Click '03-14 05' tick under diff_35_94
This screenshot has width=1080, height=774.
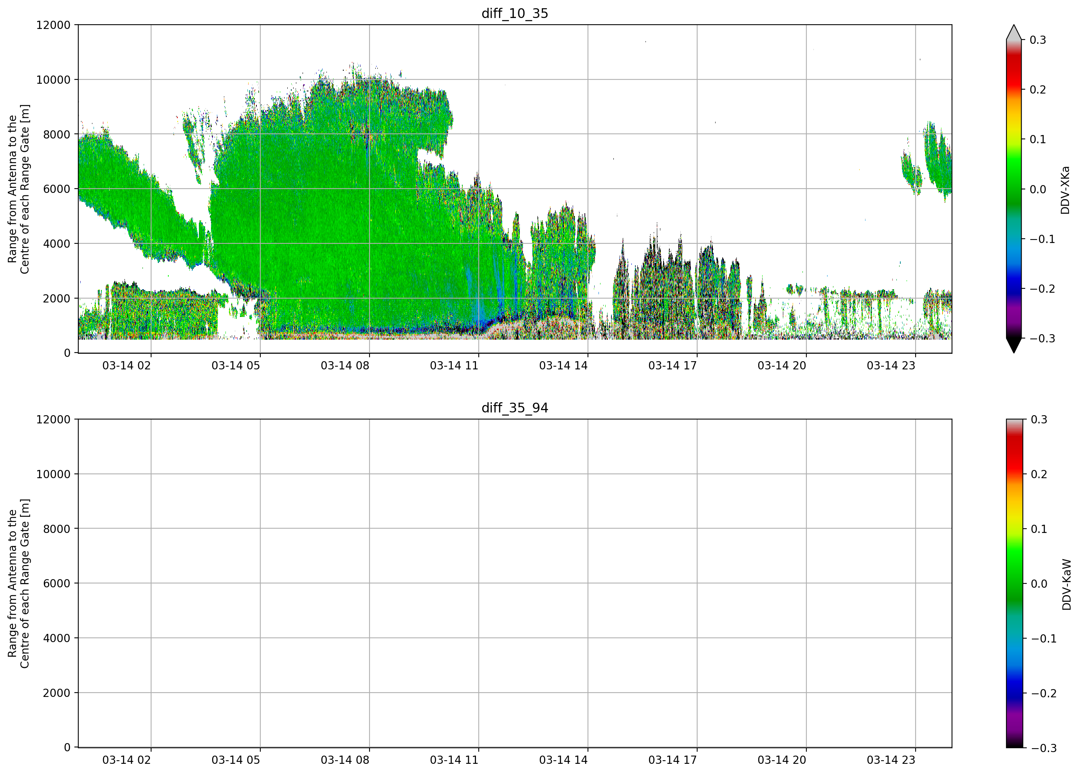coord(236,760)
